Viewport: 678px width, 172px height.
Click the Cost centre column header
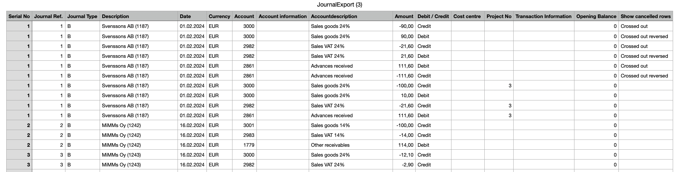tap(467, 16)
